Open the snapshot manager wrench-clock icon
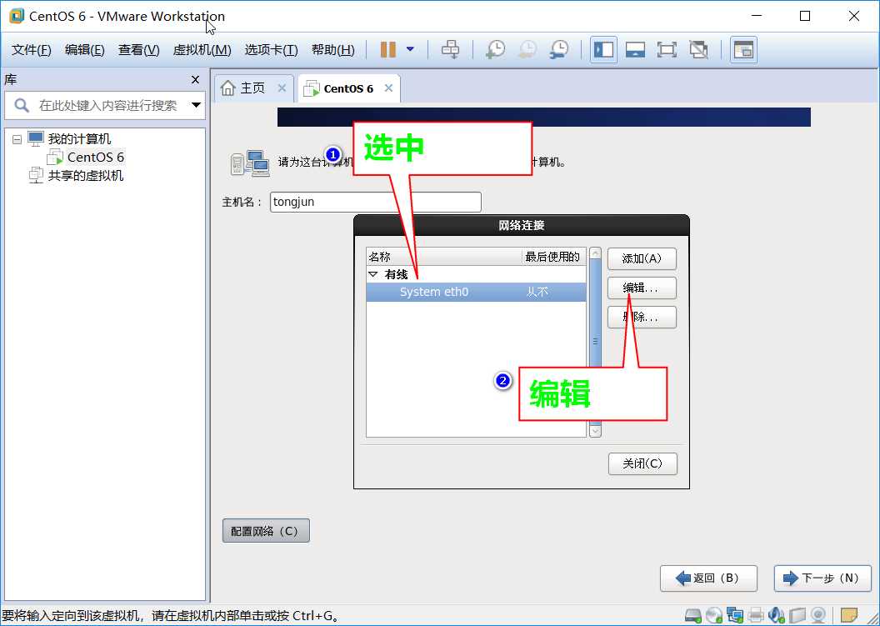This screenshot has height=626, width=880. (559, 49)
